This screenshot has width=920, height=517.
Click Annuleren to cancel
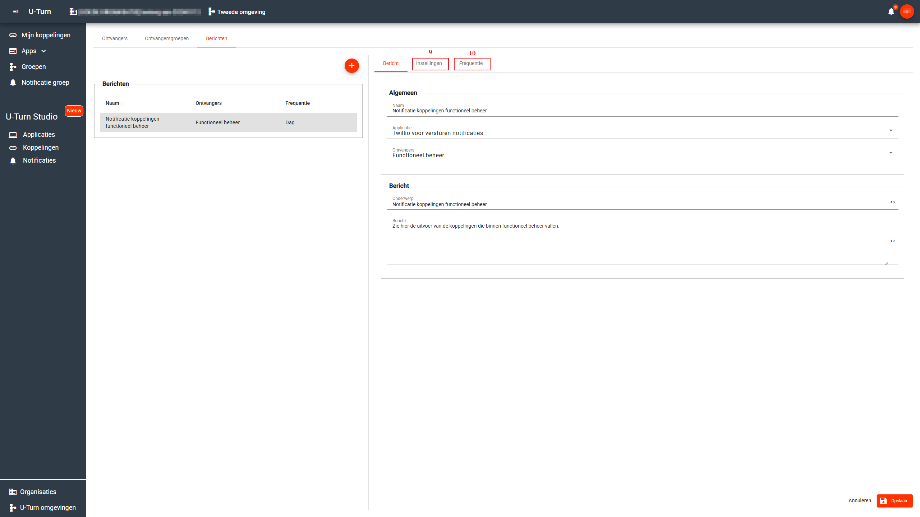(x=860, y=500)
